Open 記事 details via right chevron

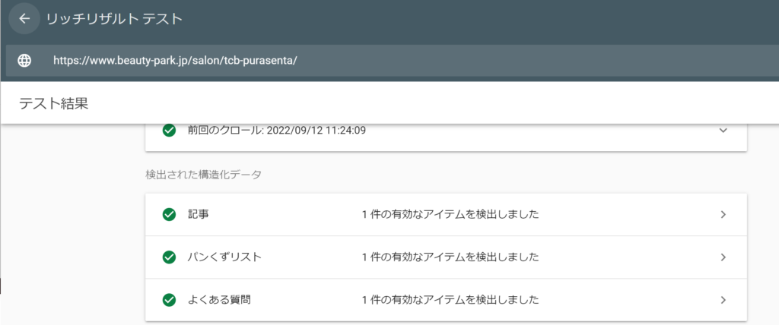click(x=723, y=214)
